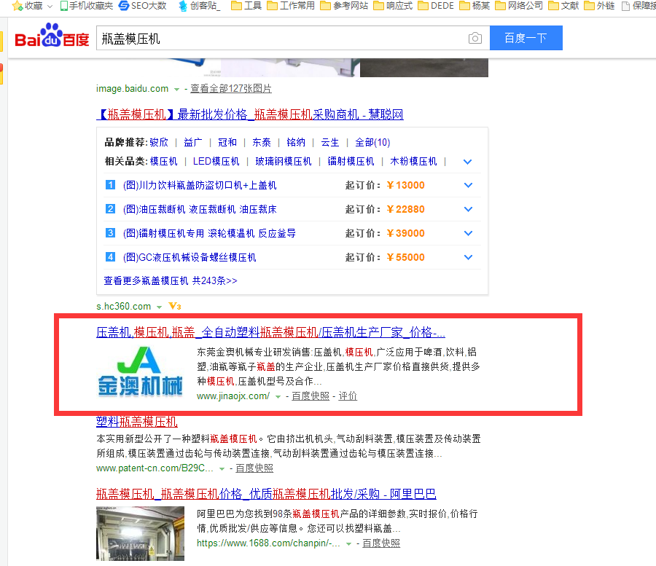Image resolution: width=656 pixels, height=566 pixels.
Task: Expand the ¥55000 product listing
Action: [468, 257]
